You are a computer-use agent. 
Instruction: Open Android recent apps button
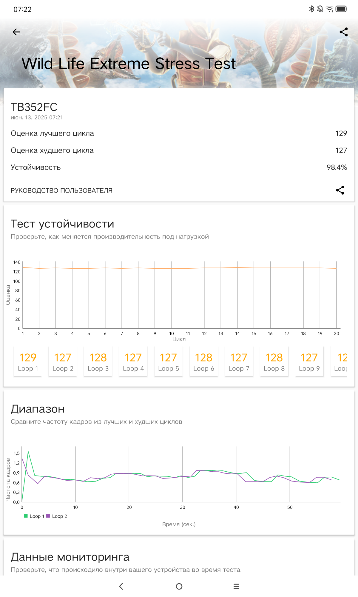tap(236, 587)
